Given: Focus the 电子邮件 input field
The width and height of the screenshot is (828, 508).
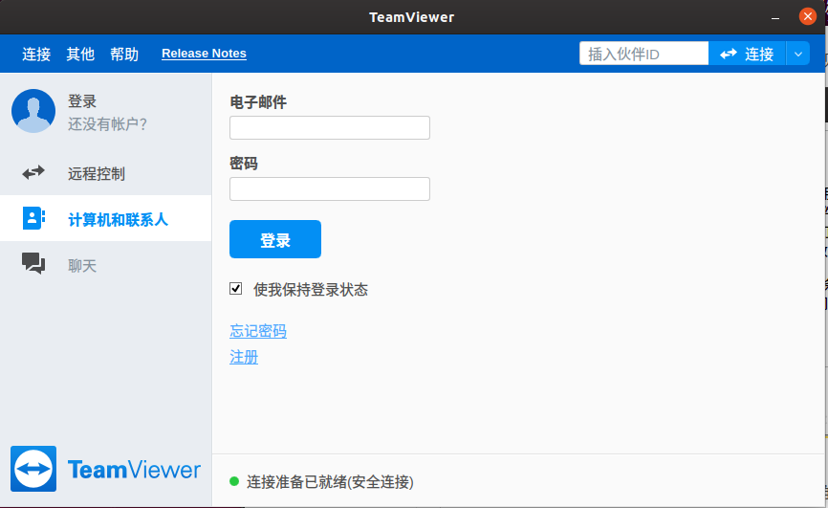Looking at the screenshot, I should coord(330,127).
